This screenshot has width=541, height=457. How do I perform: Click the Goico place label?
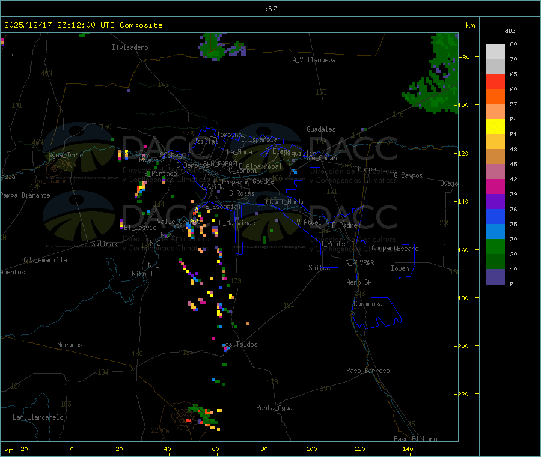(x=367, y=169)
